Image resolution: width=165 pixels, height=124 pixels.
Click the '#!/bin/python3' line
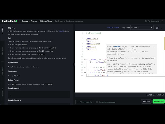[93, 33]
